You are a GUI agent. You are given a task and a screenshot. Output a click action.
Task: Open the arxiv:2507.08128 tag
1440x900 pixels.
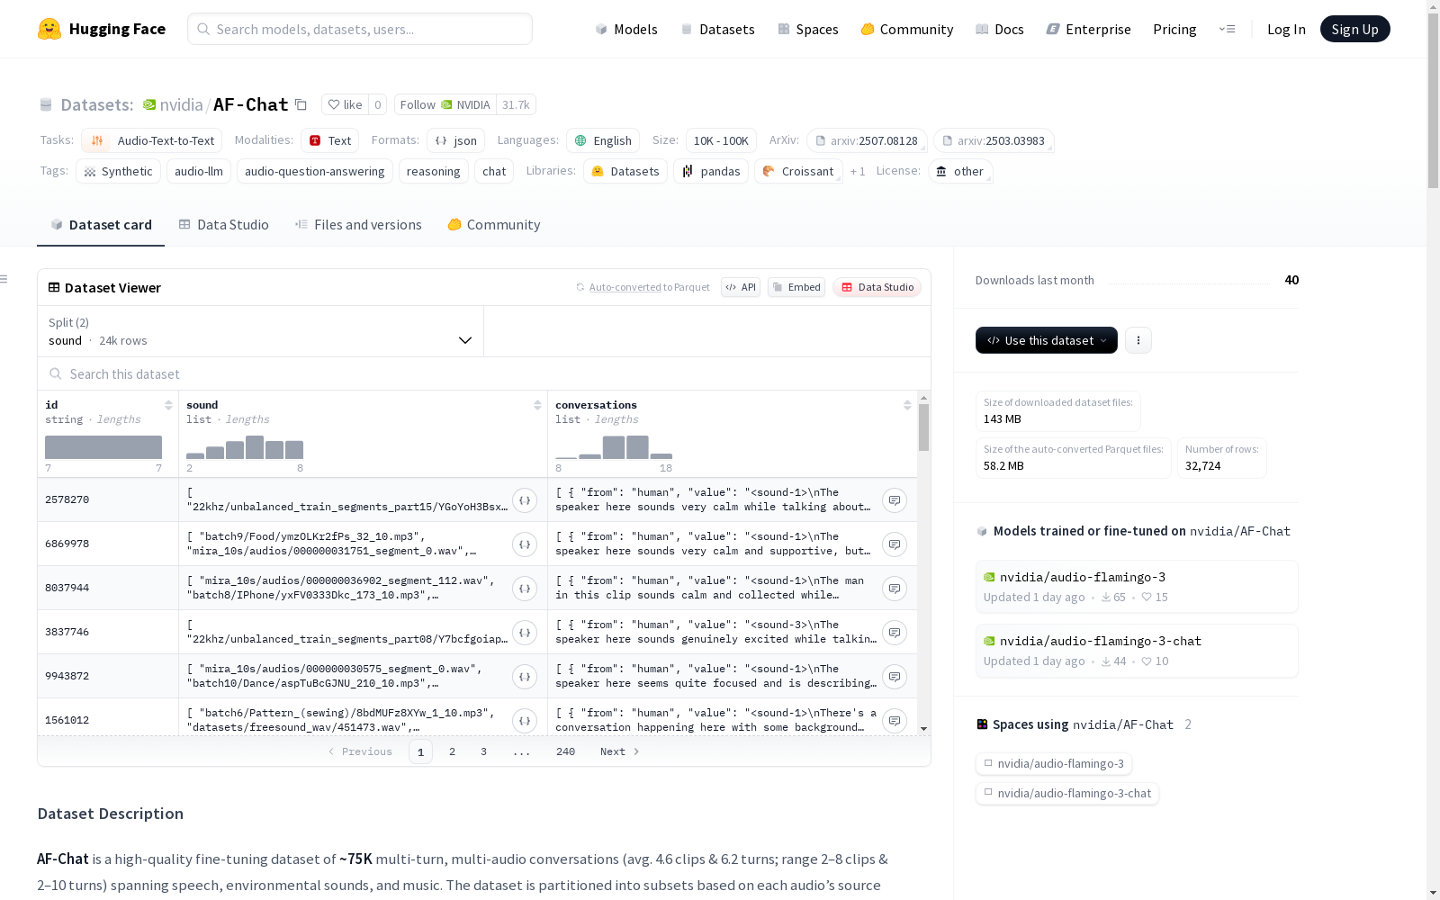click(867, 140)
